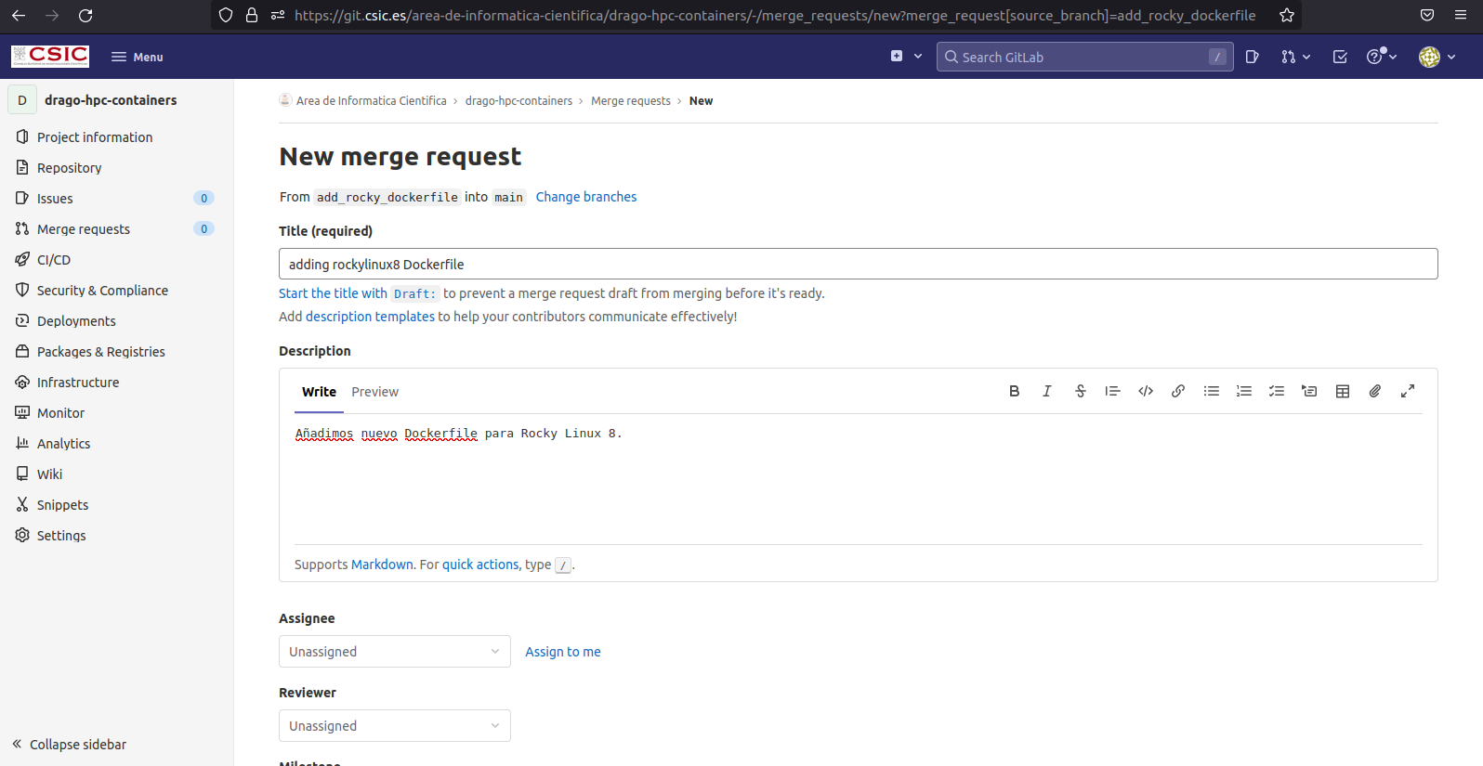Click the CSIC logo
The width and height of the screenshot is (1483, 766).
coord(50,56)
